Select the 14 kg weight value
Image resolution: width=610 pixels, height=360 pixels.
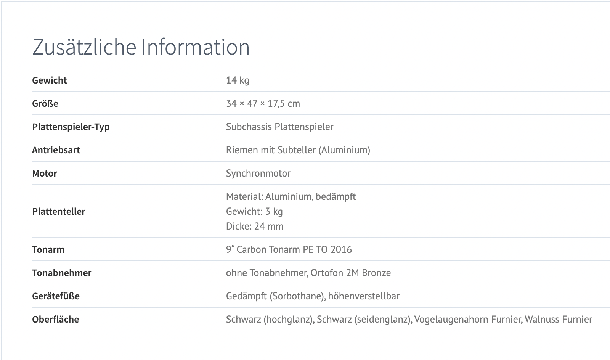point(237,80)
